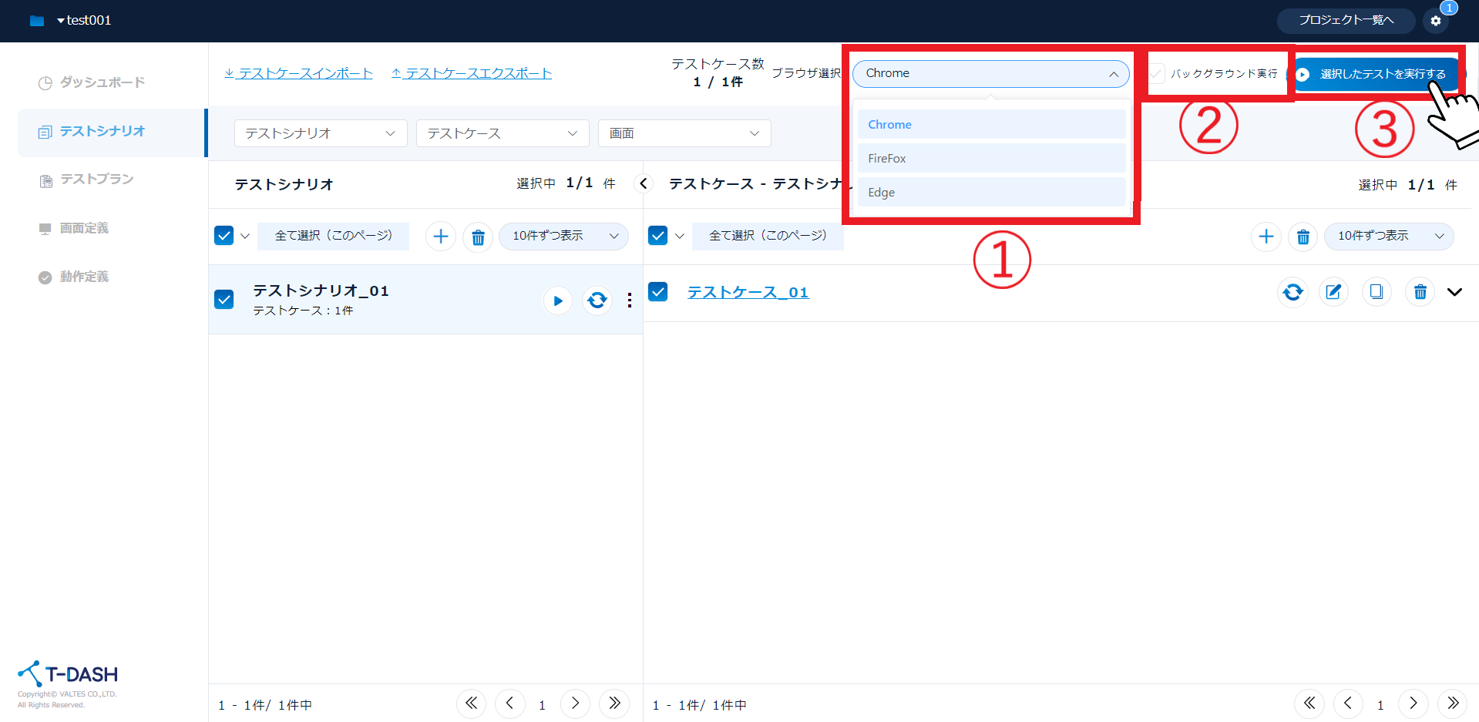Open ダッシュボード in the sidebar
Image resolution: width=1479 pixels, height=722 pixels.
102,82
